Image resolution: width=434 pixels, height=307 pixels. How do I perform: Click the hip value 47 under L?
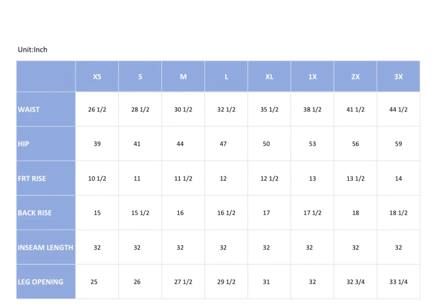tap(223, 144)
